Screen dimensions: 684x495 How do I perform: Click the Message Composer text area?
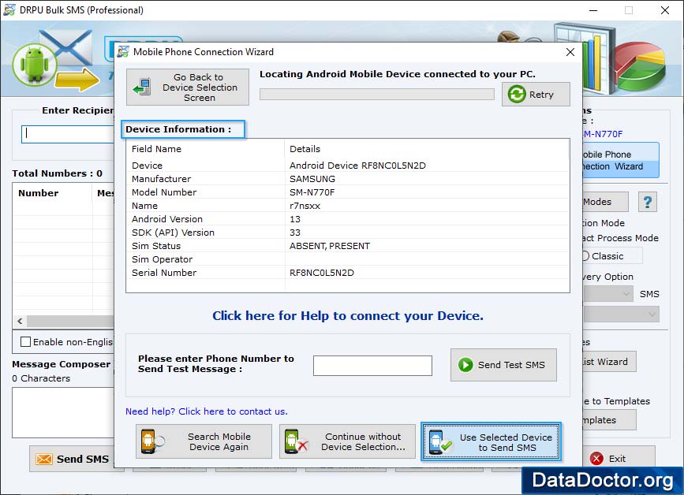pos(63,412)
